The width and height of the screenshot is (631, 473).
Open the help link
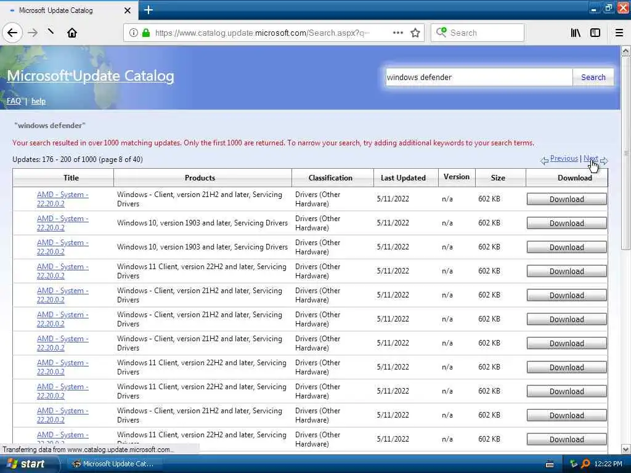(38, 101)
